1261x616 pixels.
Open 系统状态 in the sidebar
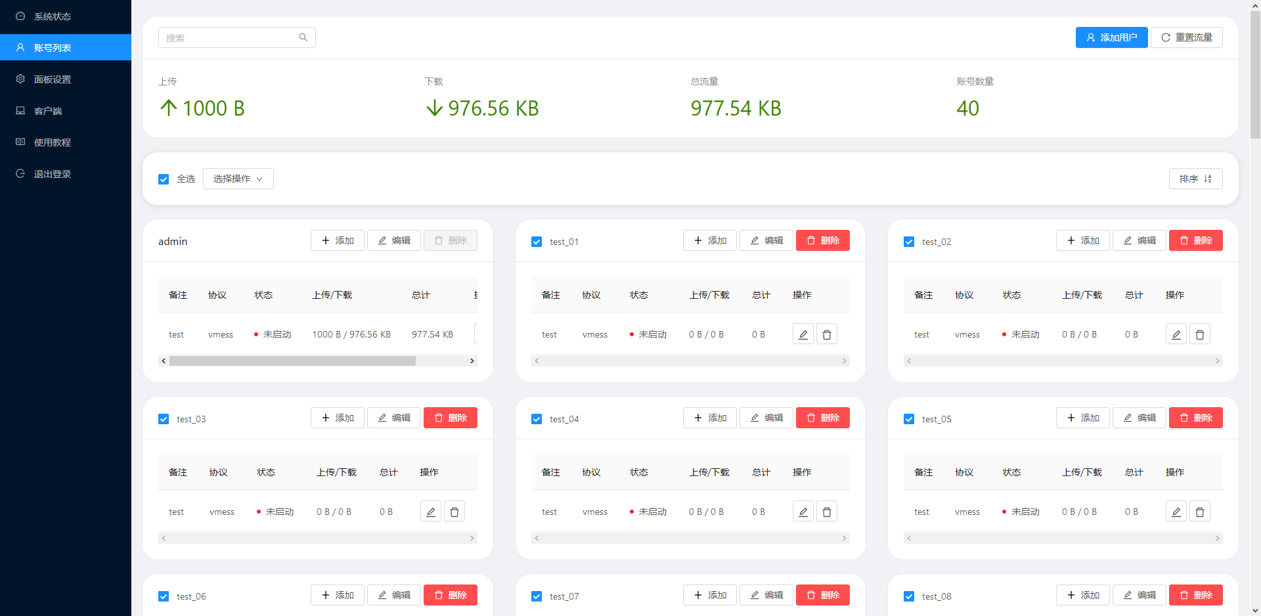66,16
